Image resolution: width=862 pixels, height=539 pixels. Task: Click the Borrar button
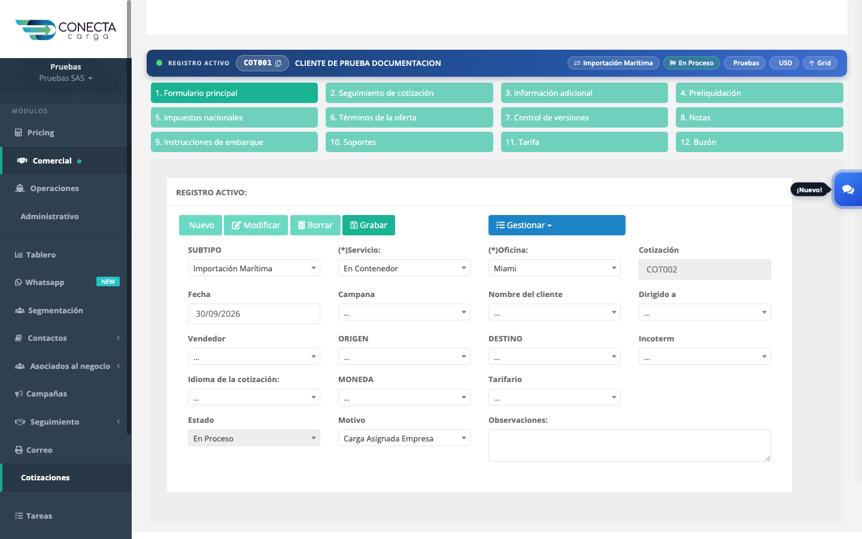tap(315, 225)
